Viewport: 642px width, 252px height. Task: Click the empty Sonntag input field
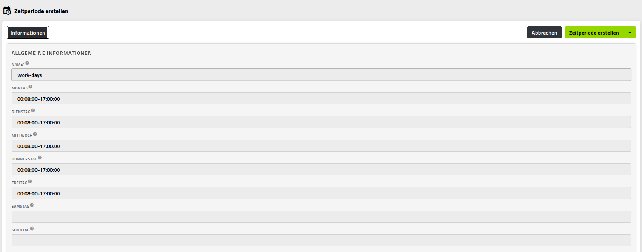[x=321, y=241]
